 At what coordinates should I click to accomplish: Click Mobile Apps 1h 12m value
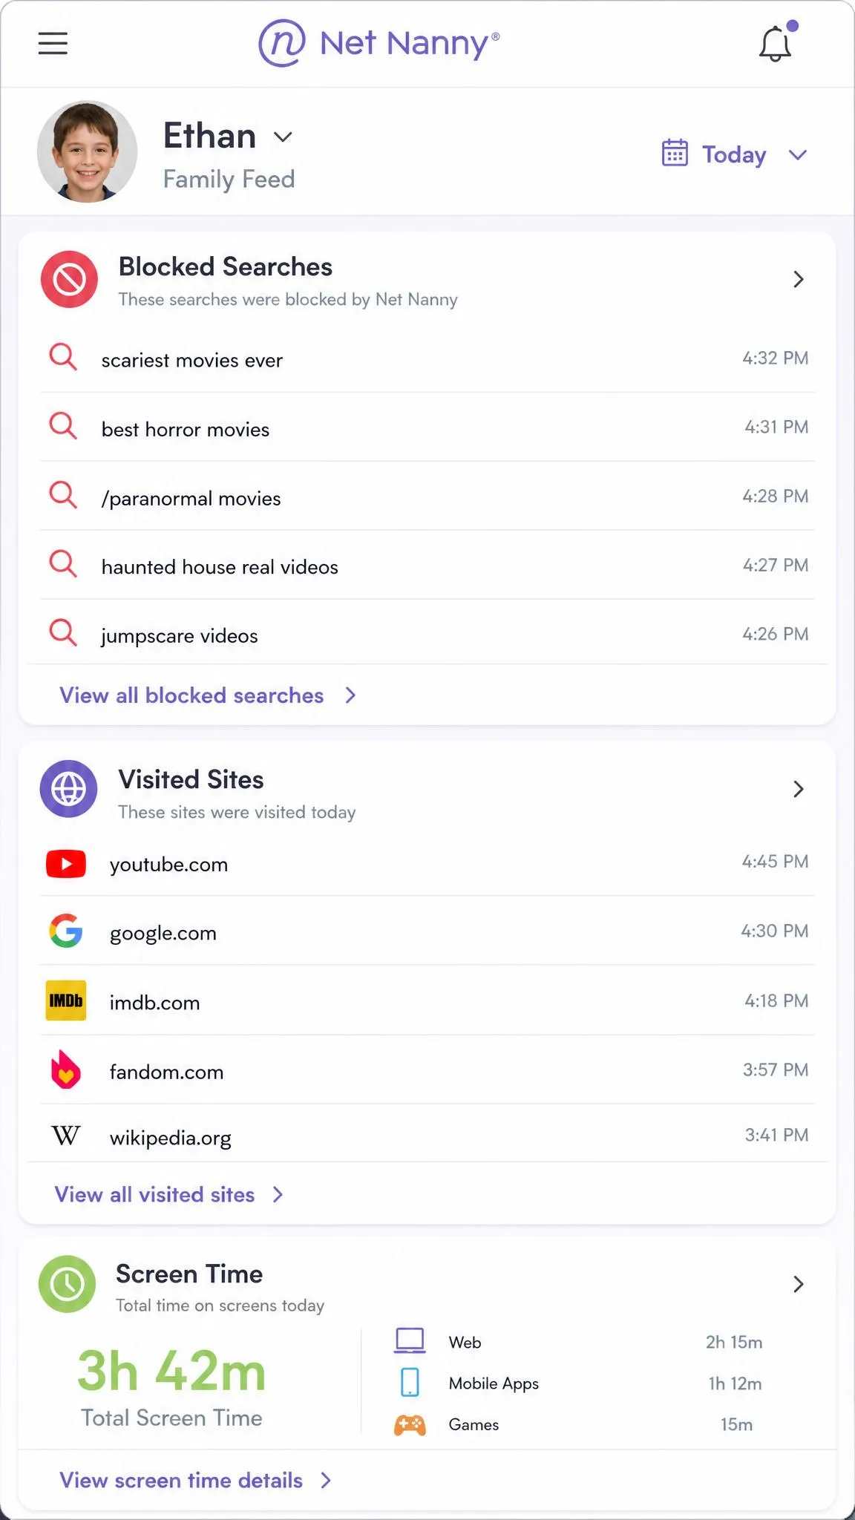click(x=735, y=1383)
